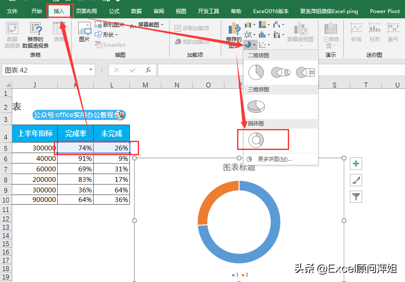405x282 pixels.
Task: Open the 数据 tab
Action: click(x=136, y=11)
